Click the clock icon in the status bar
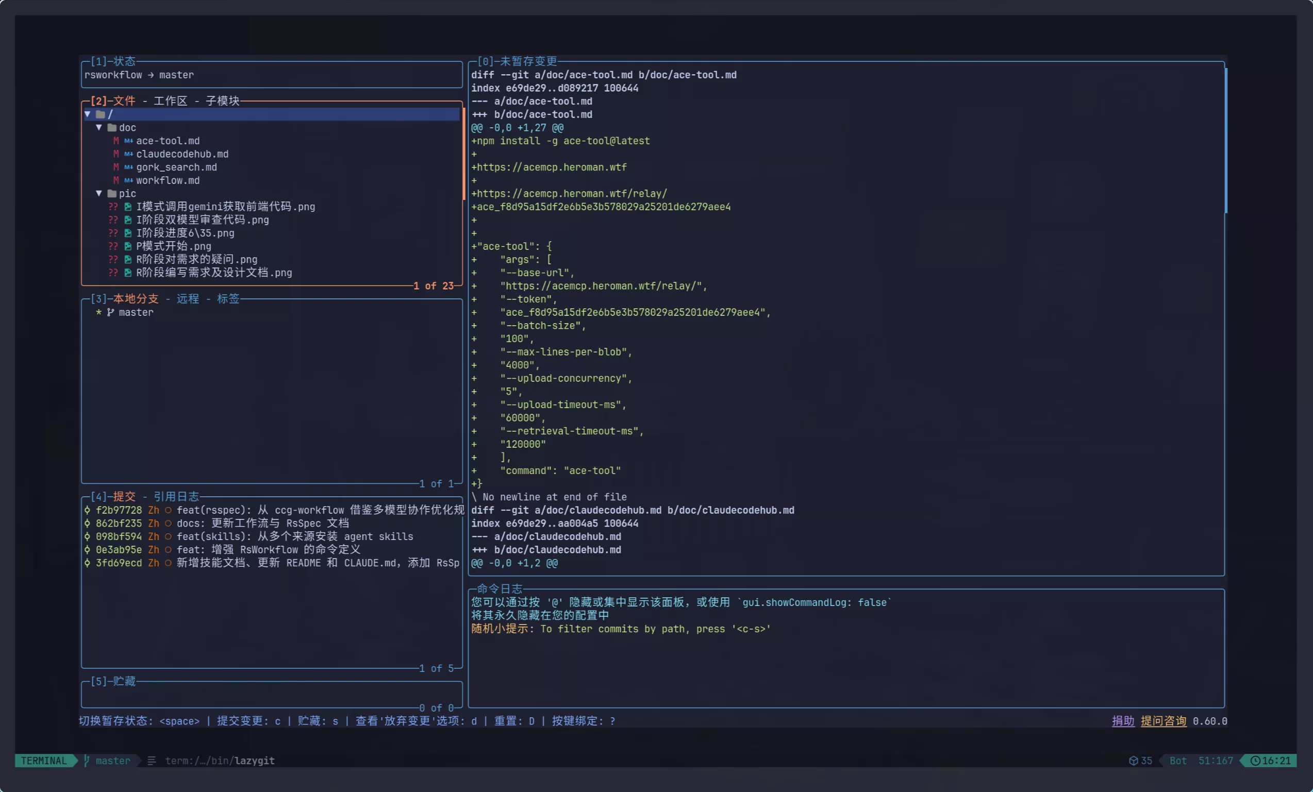This screenshot has width=1313, height=792. click(1255, 761)
